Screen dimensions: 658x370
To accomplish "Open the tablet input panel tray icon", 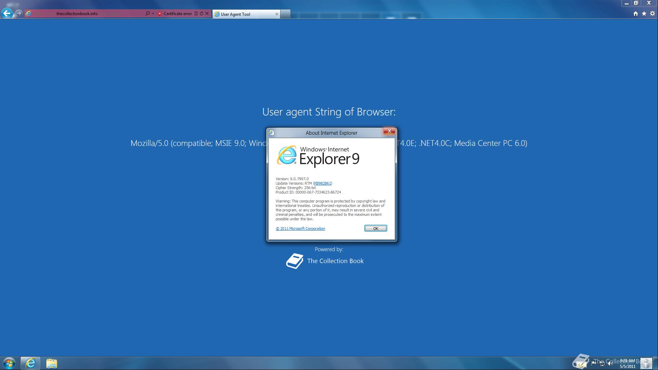I will tap(581, 364).
